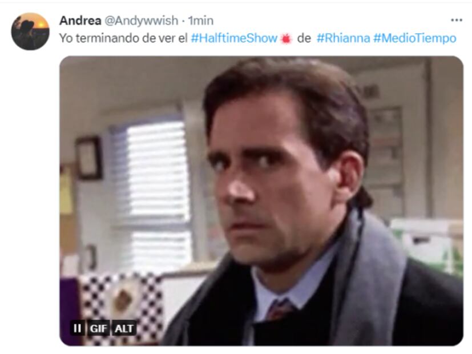Image resolution: width=472 pixels, height=354 pixels.
Task: Open the #MedioTiempo hashtag
Action: coord(415,38)
